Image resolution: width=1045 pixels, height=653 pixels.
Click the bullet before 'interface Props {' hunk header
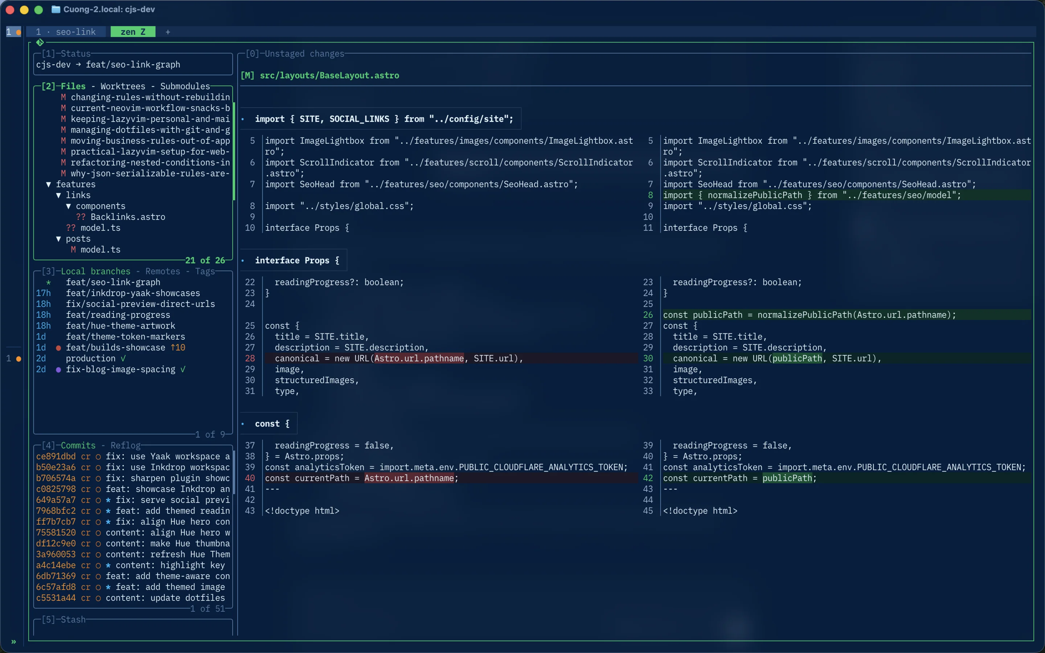point(243,260)
